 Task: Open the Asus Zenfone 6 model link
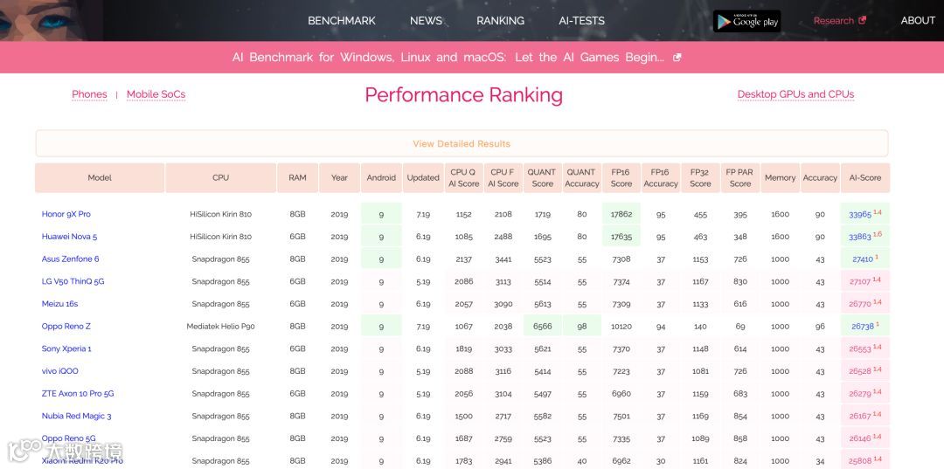71,259
